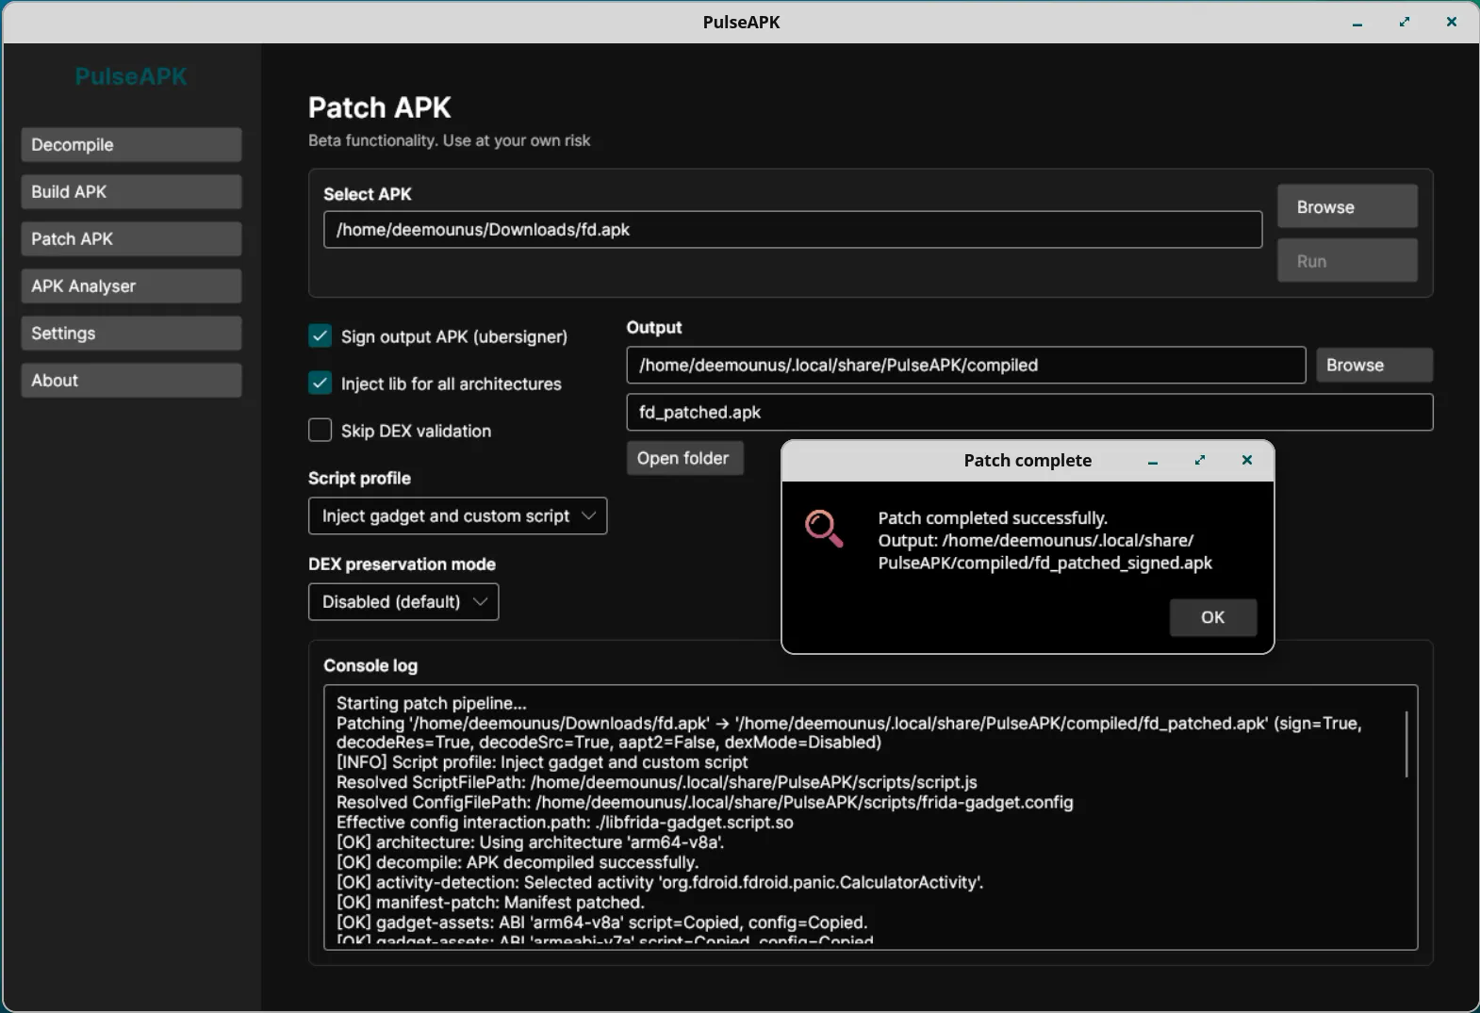Minimize the PulseAPK main window
Image resolution: width=1480 pixels, height=1013 pixels.
1357,23
